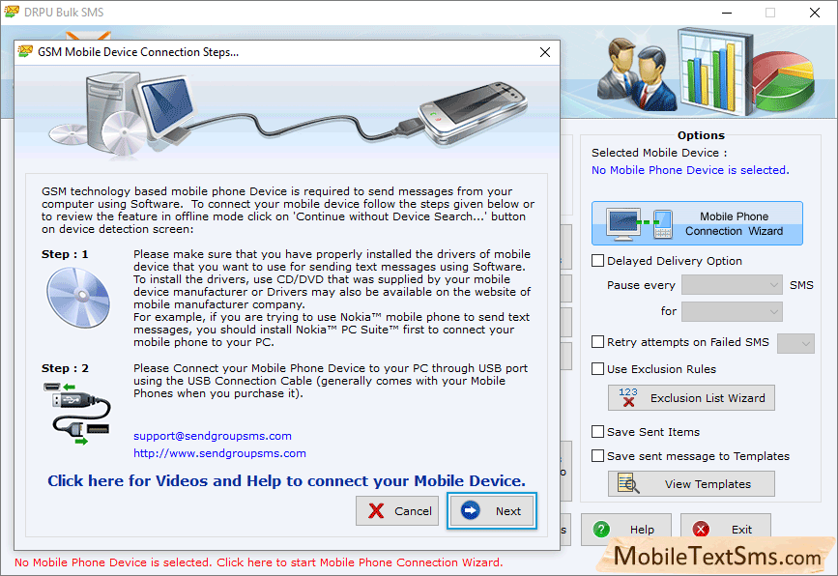Viewport: 838px width, 576px height.
Task: Click the businessmen graphic in header
Action: click(637, 73)
